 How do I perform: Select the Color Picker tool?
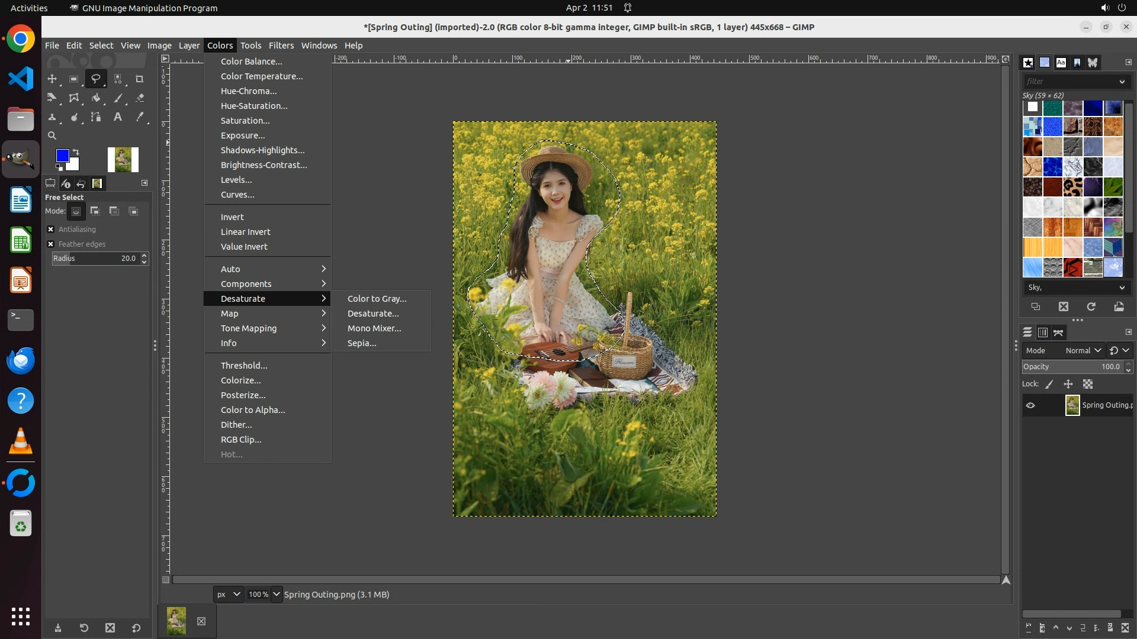[140, 117]
